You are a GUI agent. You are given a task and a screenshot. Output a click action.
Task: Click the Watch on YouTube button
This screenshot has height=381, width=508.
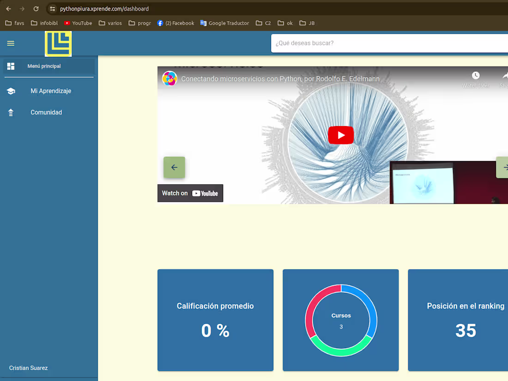[x=190, y=193]
